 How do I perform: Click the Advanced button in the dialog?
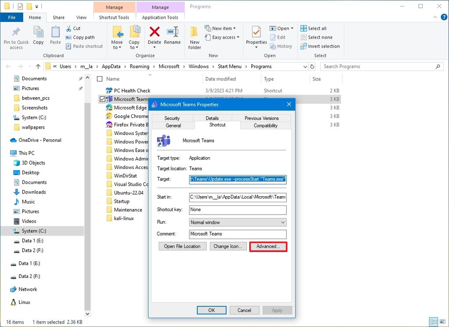click(x=268, y=246)
